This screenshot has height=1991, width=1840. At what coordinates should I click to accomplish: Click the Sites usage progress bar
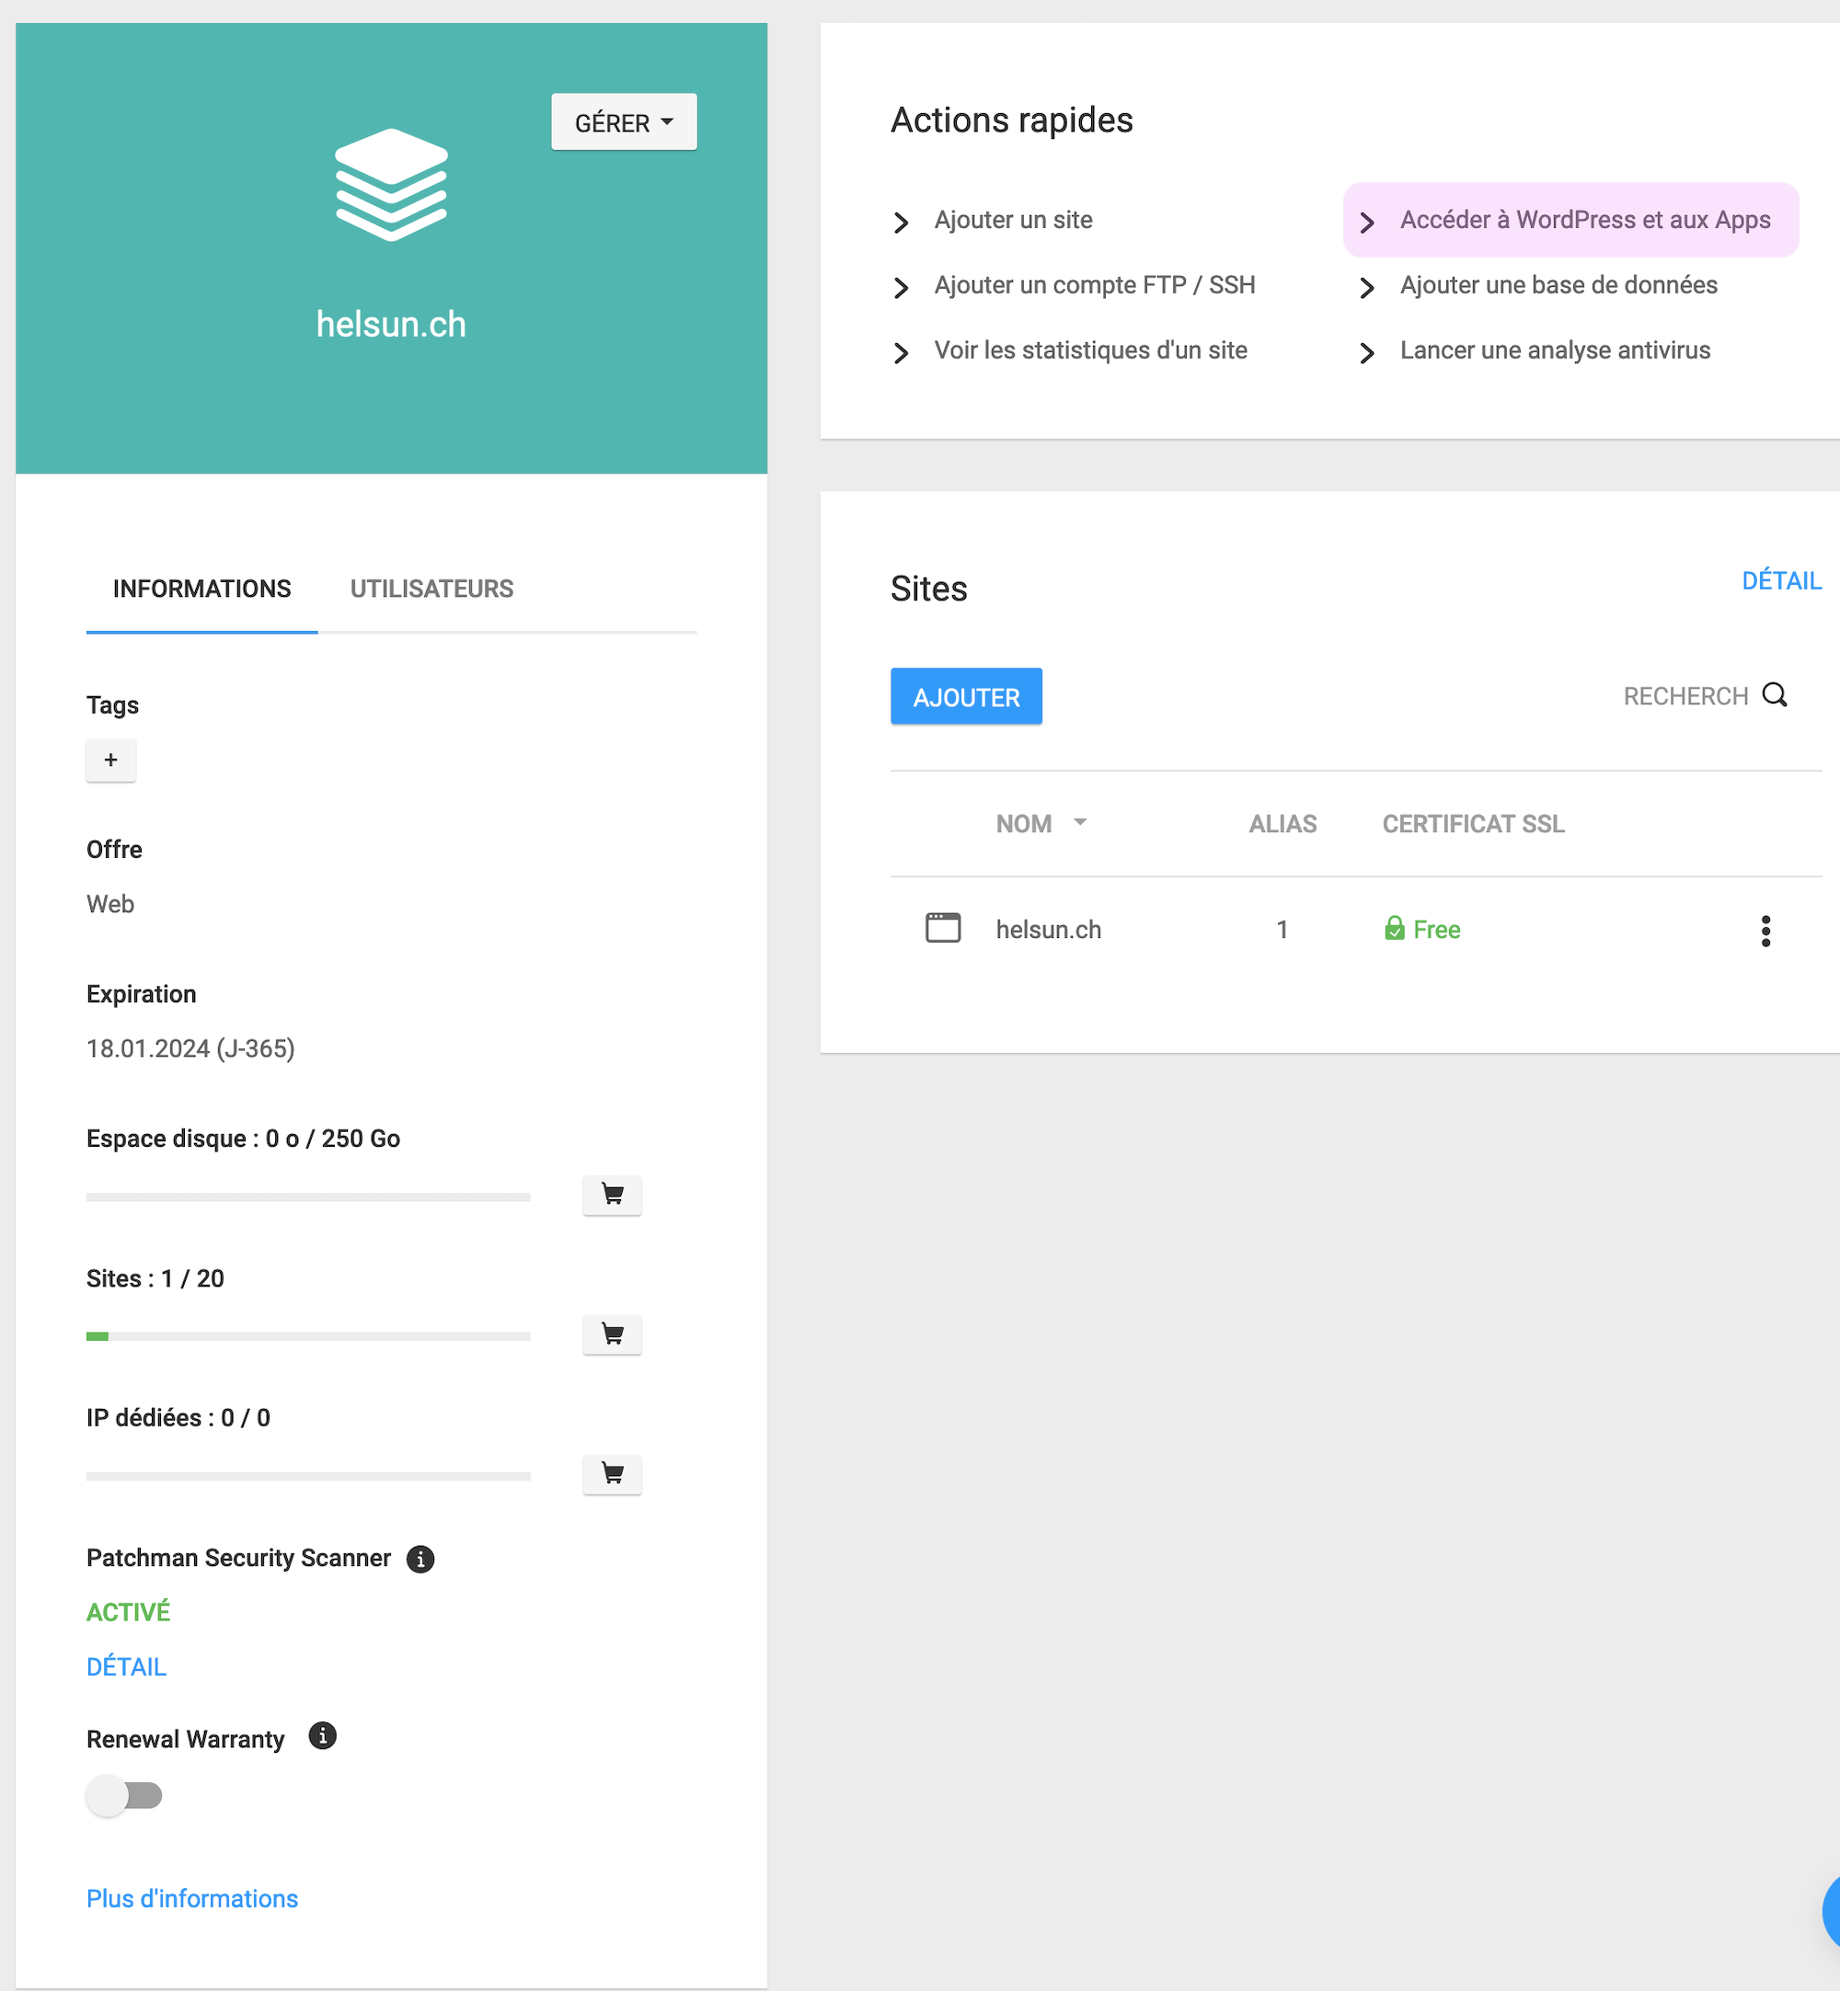[307, 1336]
